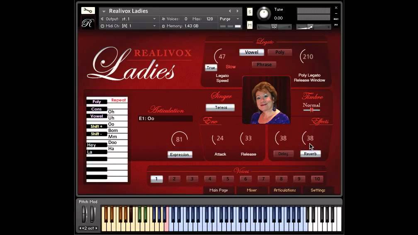The image size is (418, 235).
Task: Solo the Realivox Ladies instrument
Action: click(250, 12)
